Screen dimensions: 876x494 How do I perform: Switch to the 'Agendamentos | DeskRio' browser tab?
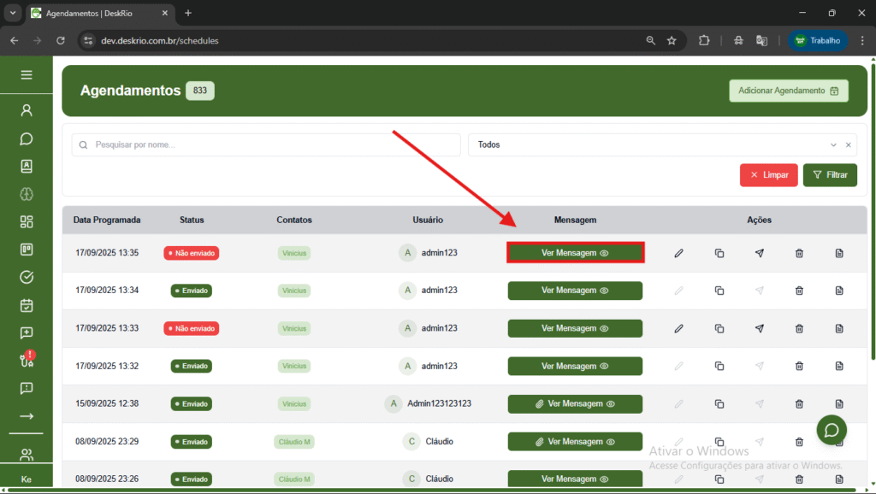98,13
